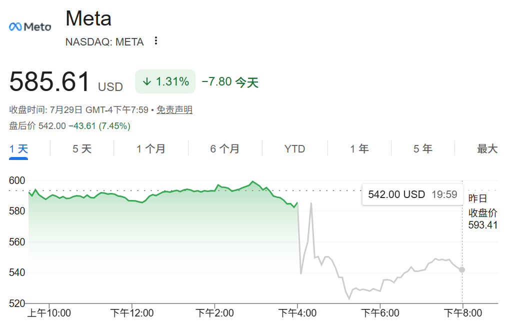
Task: Click the 盘后价 542.00 text
Action: [37, 125]
